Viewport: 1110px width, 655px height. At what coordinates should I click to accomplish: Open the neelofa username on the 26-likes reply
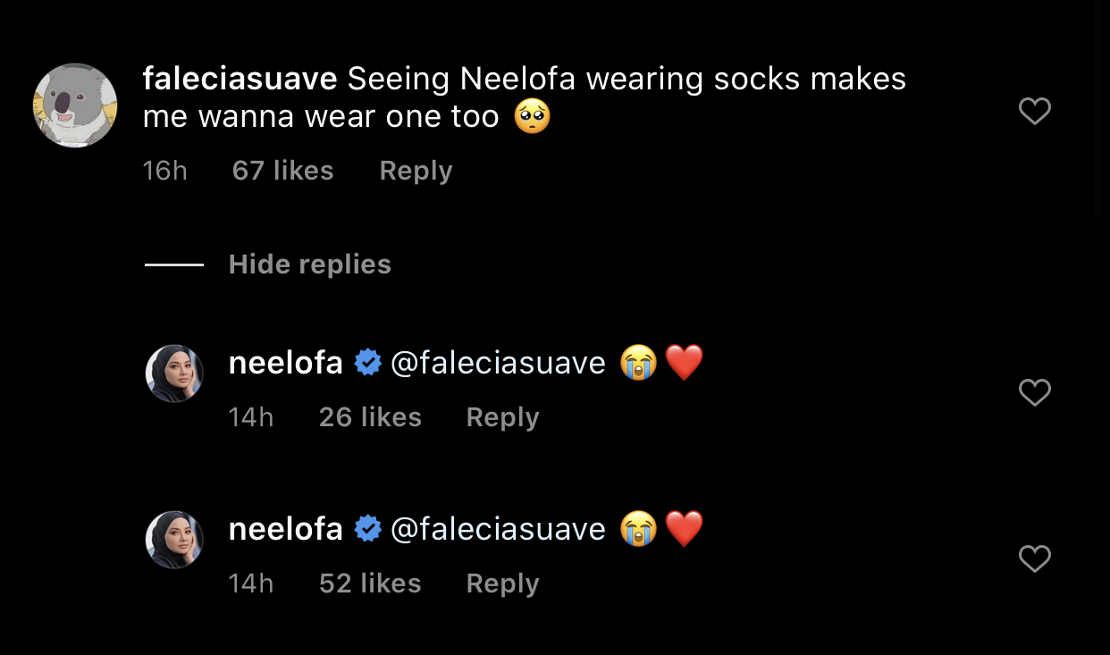click(x=285, y=364)
